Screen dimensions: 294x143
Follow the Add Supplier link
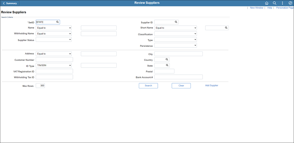tap(211, 85)
